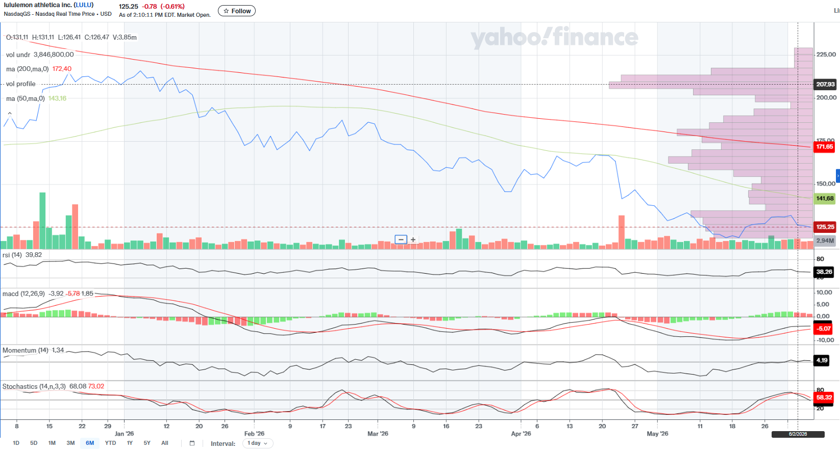
Task: Choose the 1Y range
Action: (130, 443)
